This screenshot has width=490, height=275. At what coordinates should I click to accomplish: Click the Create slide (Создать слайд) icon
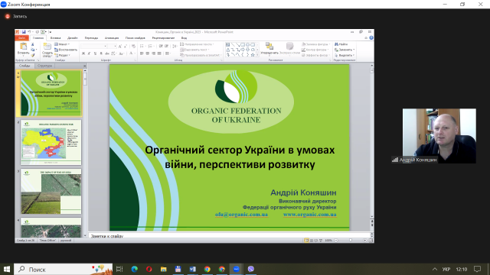coord(47,47)
